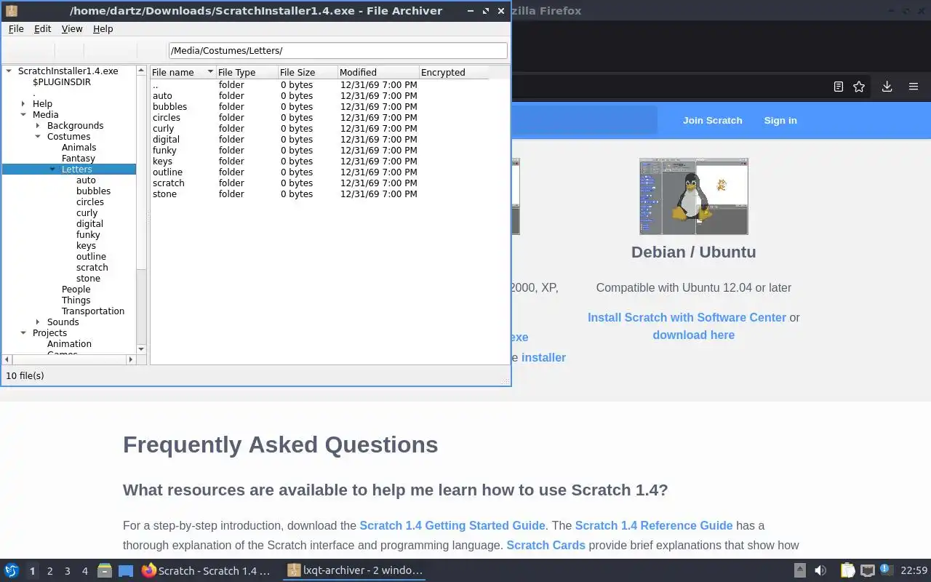This screenshot has width=931, height=582.
Task: Open Scratch 1.4 Getting Started Guide link
Action: [452, 525]
